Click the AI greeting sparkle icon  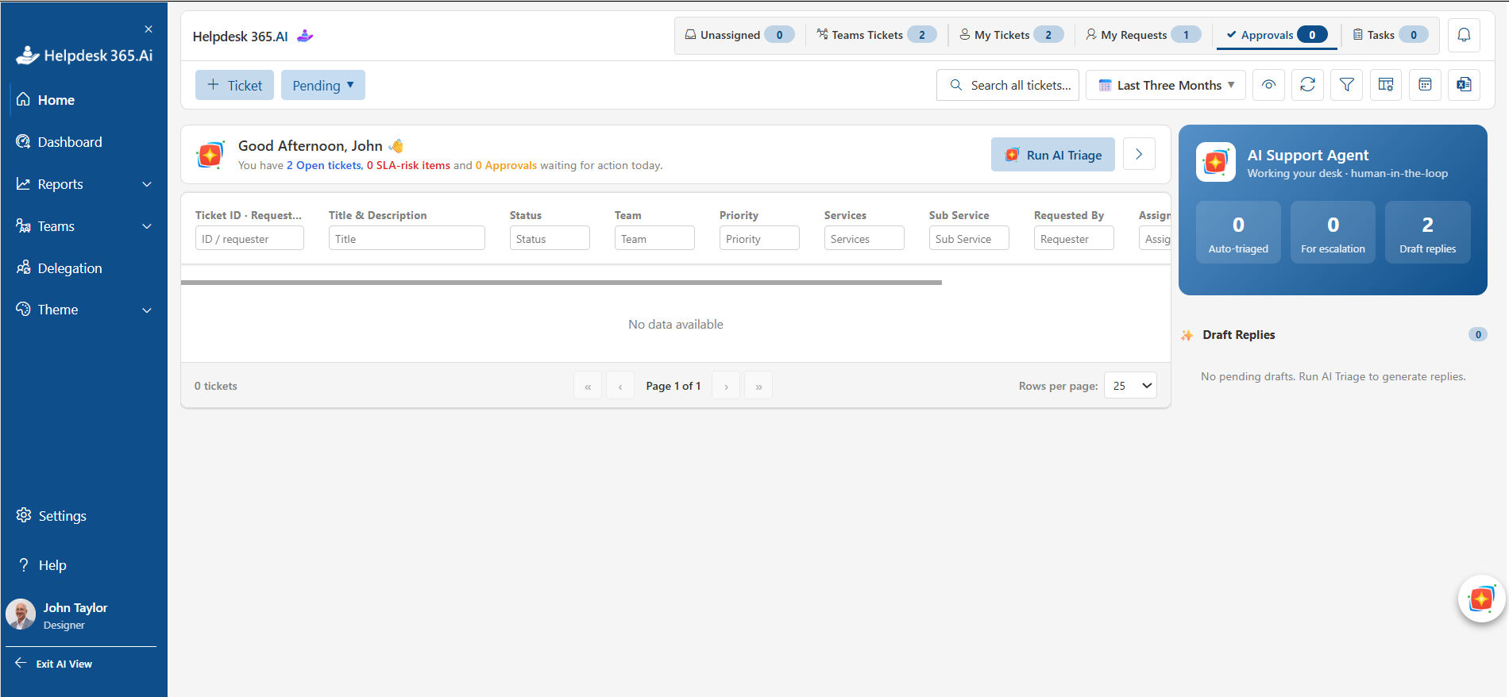point(210,155)
